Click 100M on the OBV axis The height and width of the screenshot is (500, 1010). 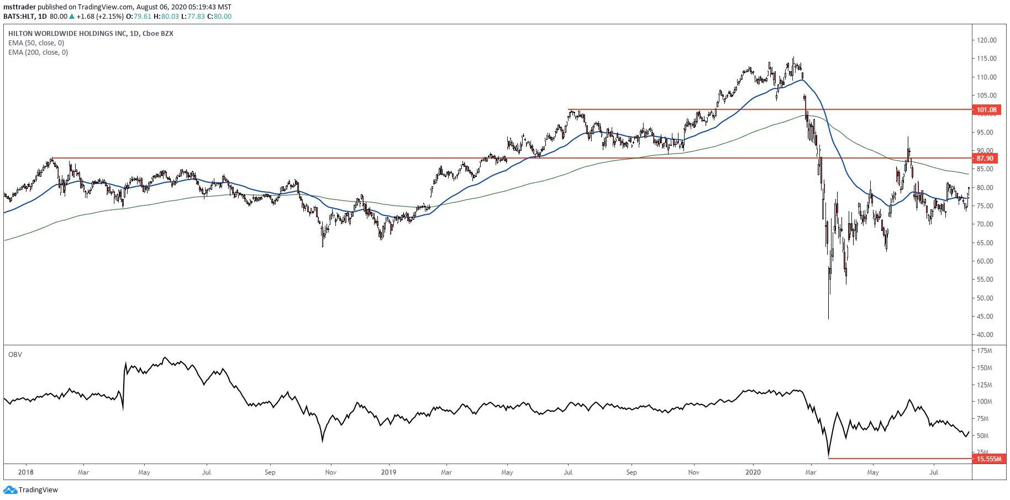pos(985,402)
